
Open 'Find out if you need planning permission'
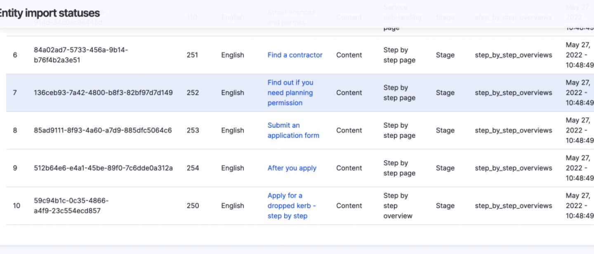click(x=290, y=93)
